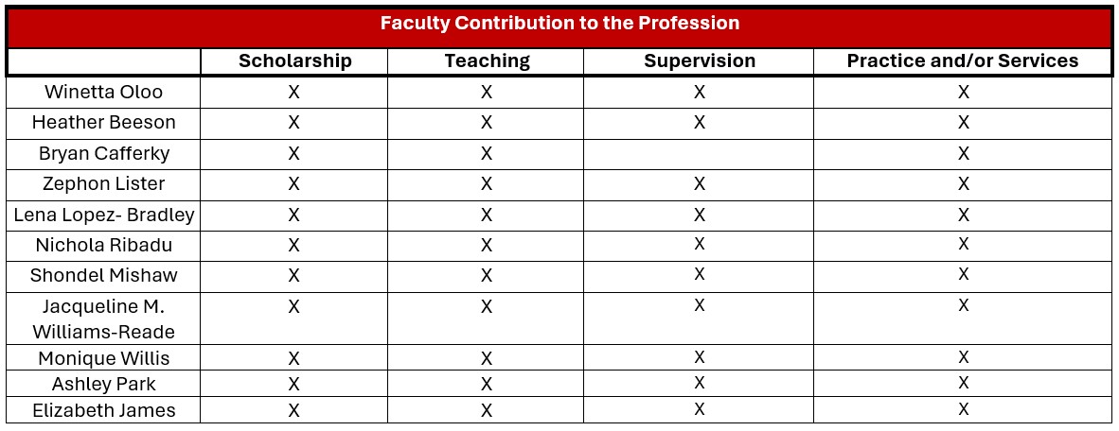Click the Practice and/or Services header
This screenshot has width=1119, height=431.
(x=963, y=61)
